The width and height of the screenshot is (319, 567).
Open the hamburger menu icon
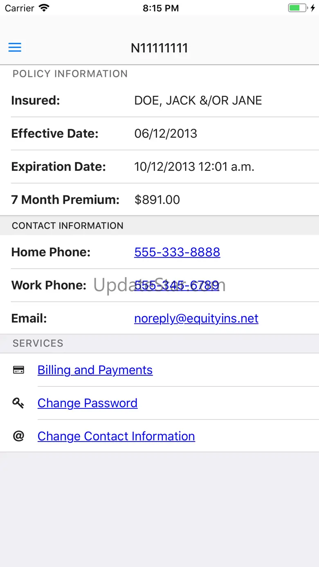pos(15,47)
